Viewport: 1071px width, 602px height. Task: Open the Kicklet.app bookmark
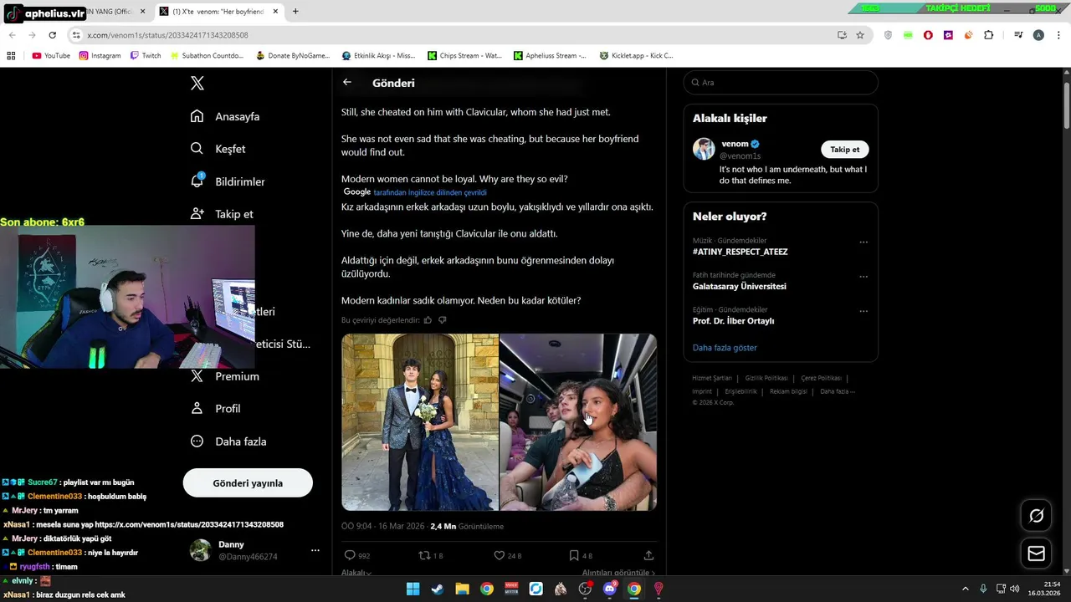(636, 56)
